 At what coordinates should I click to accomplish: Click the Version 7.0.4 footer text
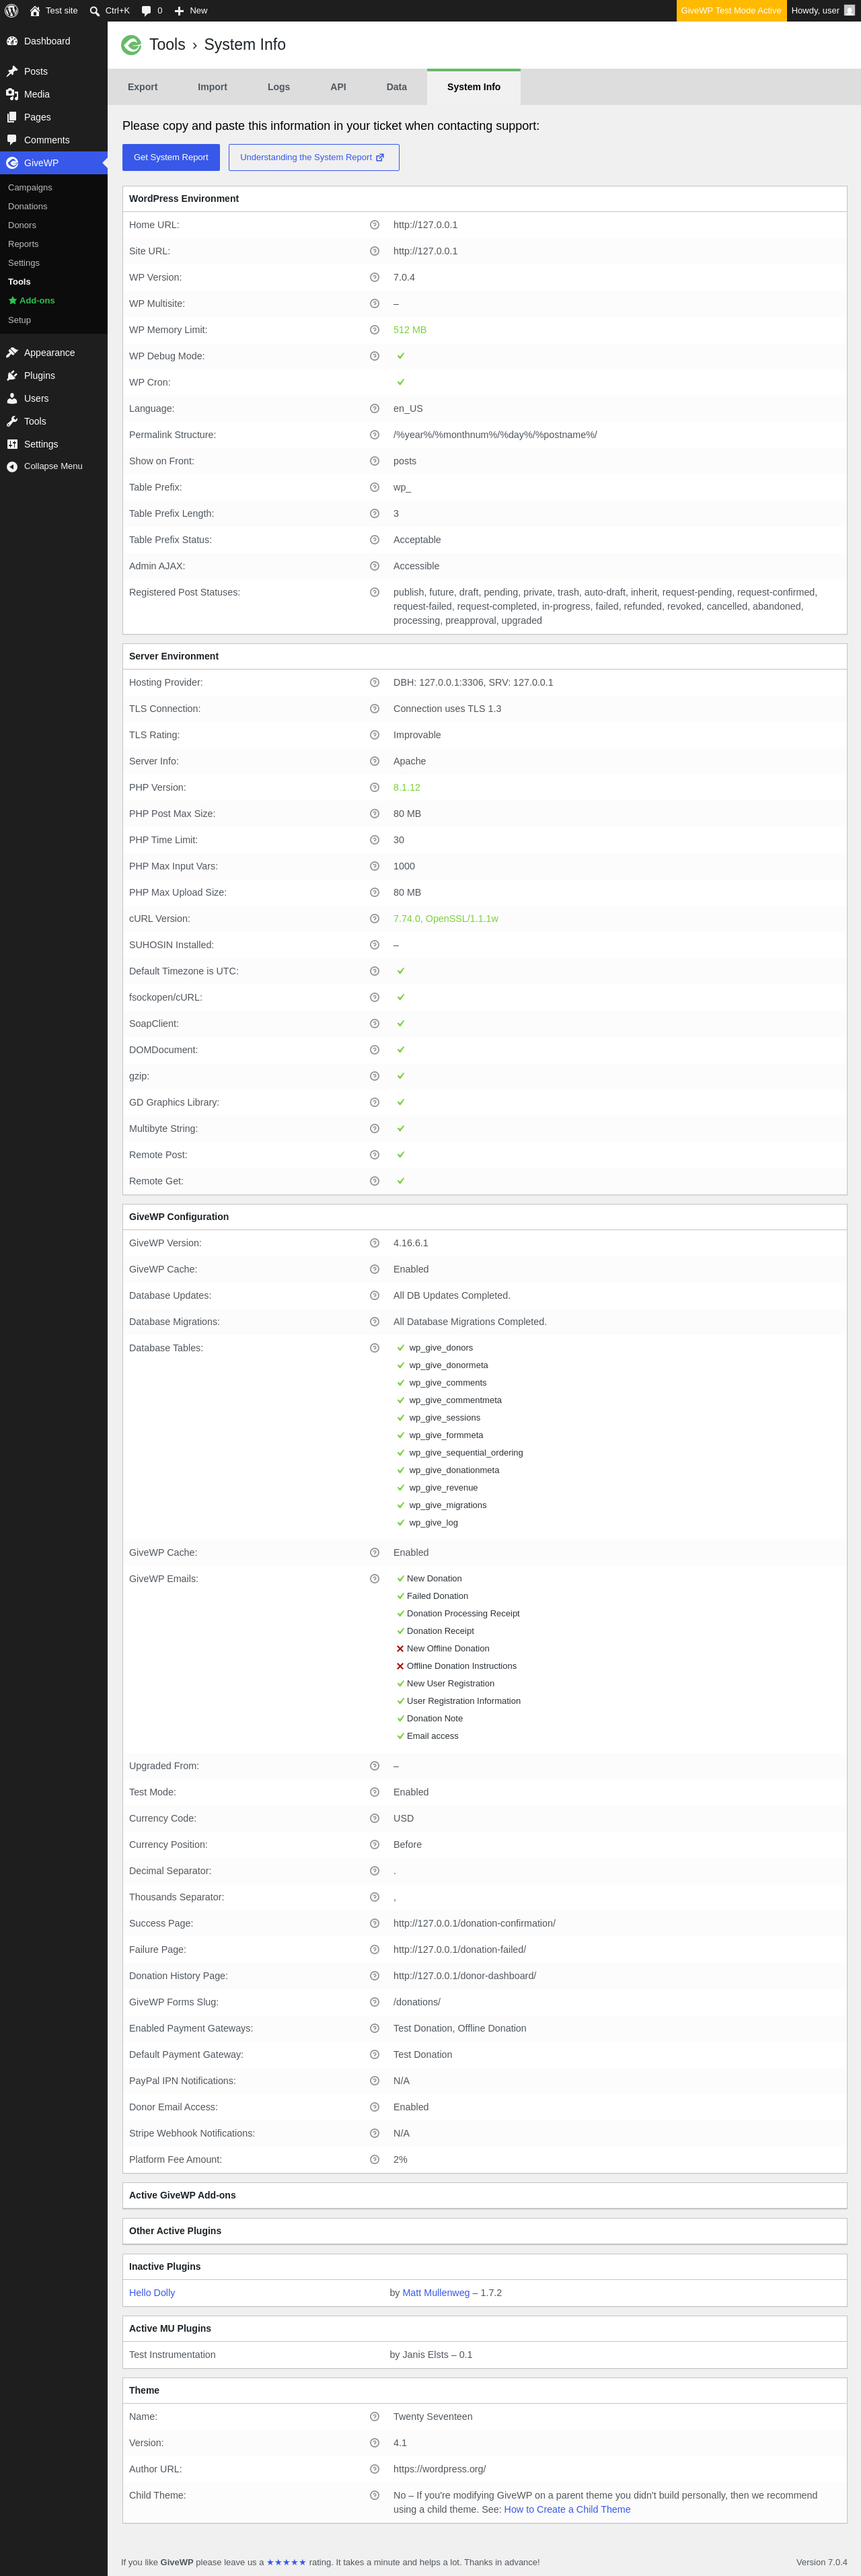click(822, 2562)
